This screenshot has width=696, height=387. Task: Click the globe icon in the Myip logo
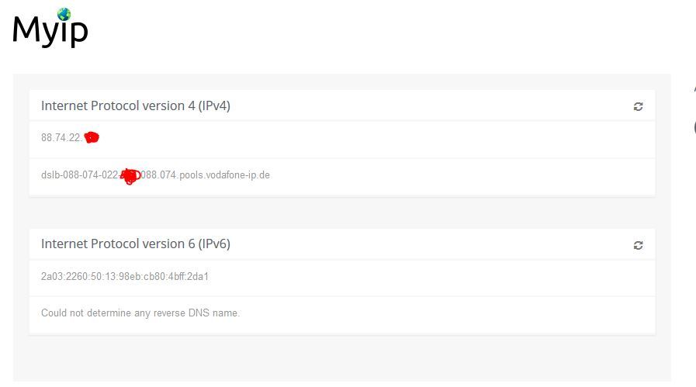point(64,15)
